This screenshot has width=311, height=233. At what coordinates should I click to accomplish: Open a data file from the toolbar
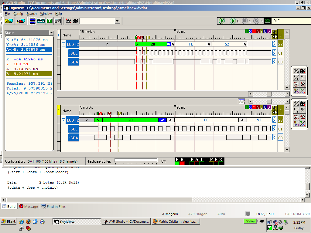pos(9,21)
